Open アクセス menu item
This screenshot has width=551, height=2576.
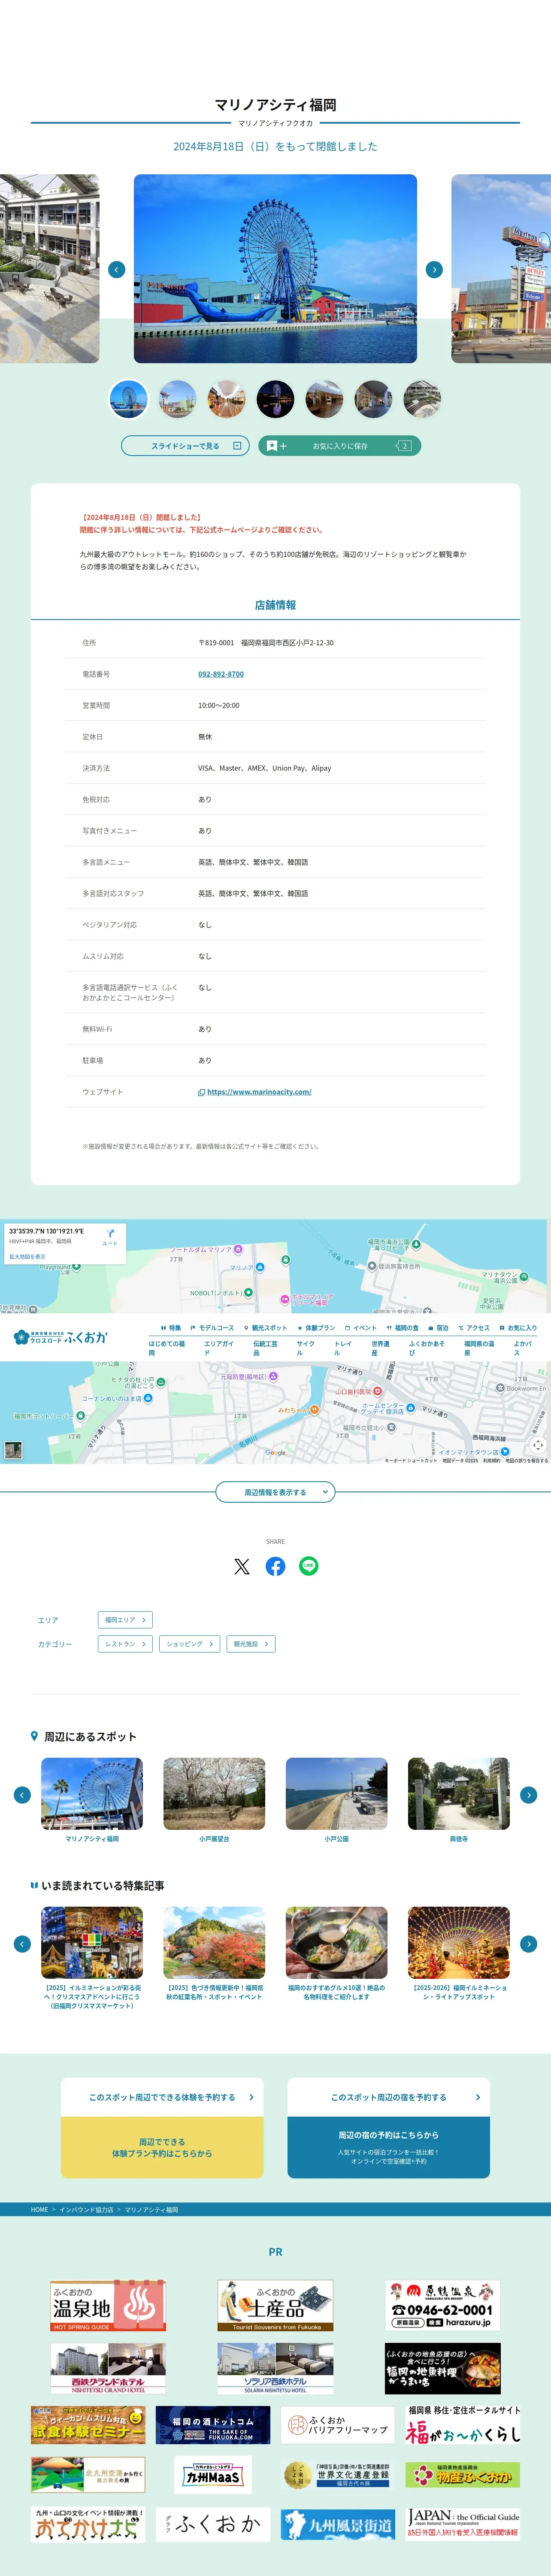[x=474, y=1328]
